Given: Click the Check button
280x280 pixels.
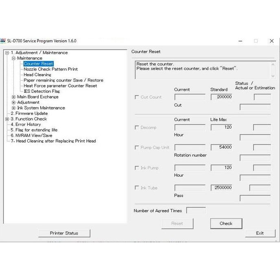Looking at the screenshot, I should click(x=226, y=223).
